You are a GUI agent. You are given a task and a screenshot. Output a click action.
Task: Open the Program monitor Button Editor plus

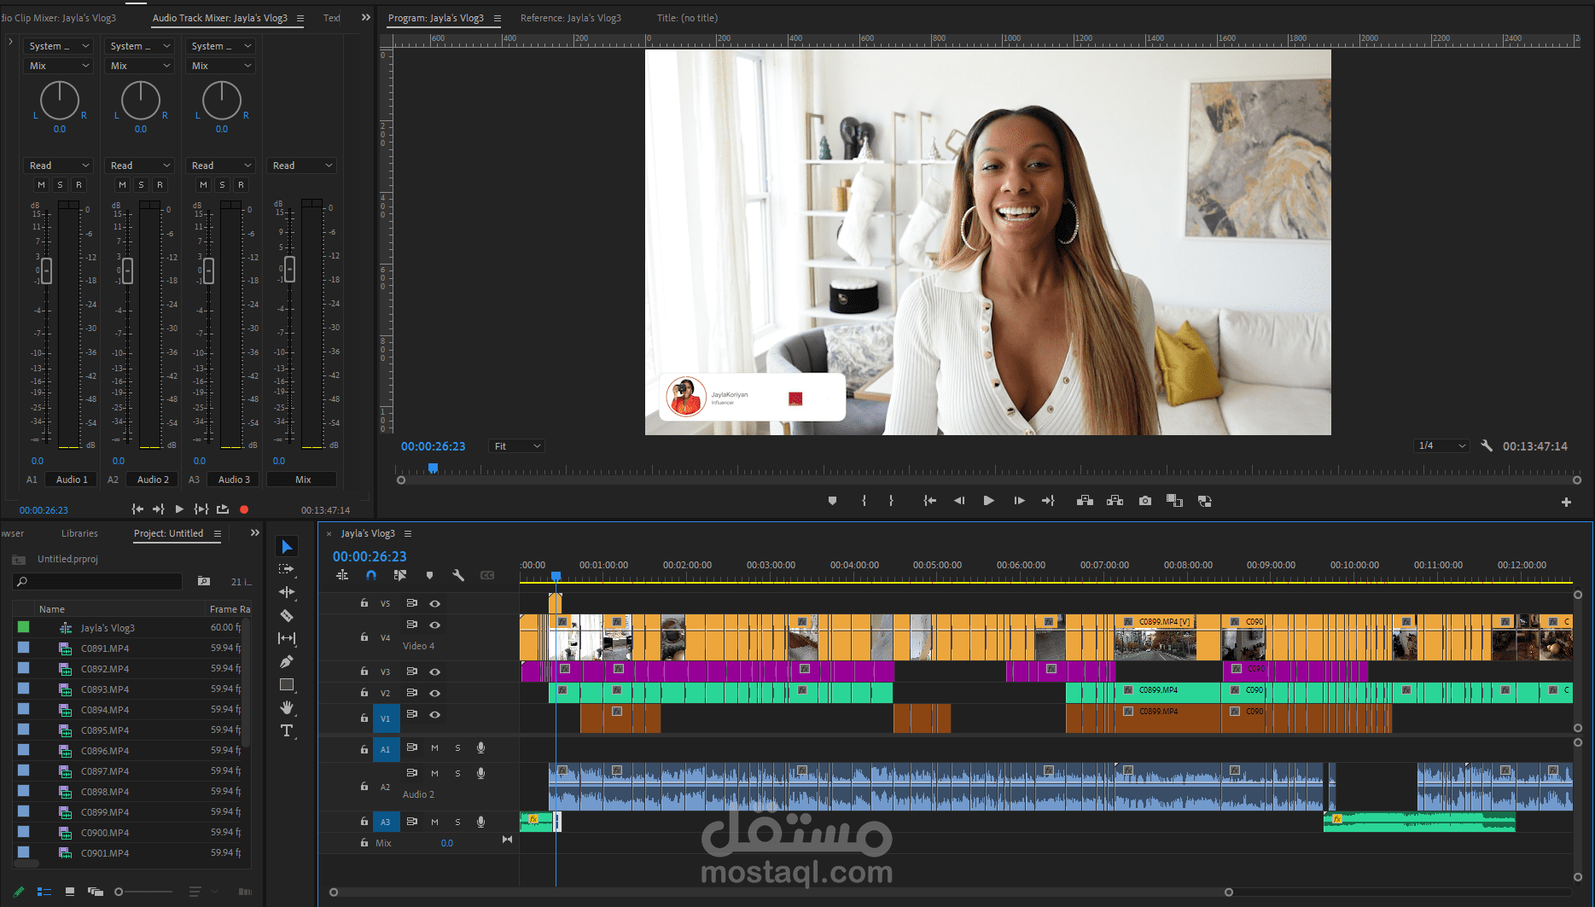click(x=1566, y=502)
